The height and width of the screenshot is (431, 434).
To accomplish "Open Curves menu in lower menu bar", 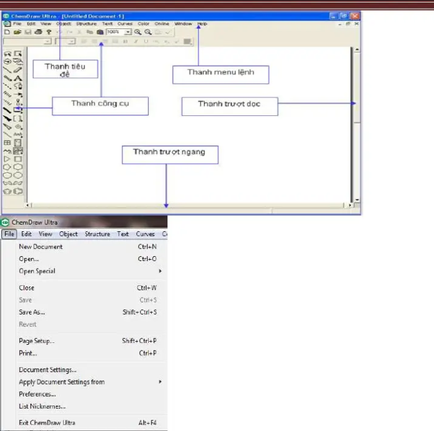I will (x=145, y=234).
